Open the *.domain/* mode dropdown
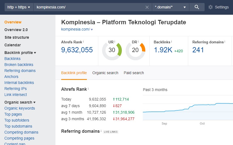The height and width of the screenshot is (145, 233). 170,7
